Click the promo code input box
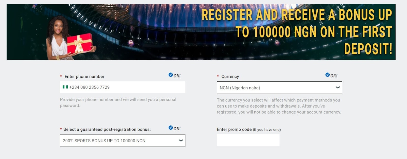The width and height of the screenshot is (407, 159). [x=248, y=140]
